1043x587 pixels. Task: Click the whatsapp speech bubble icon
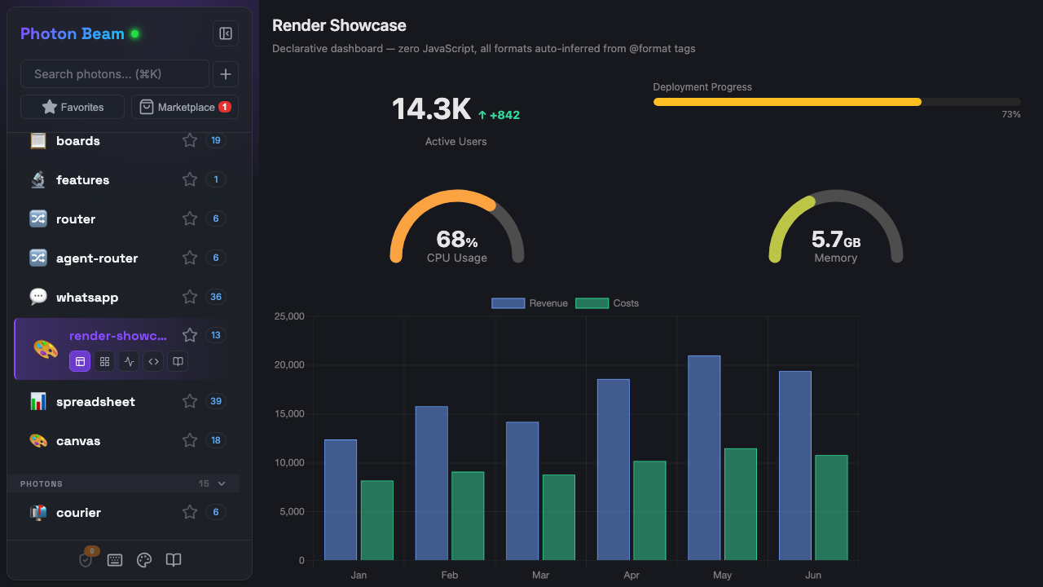pos(38,298)
